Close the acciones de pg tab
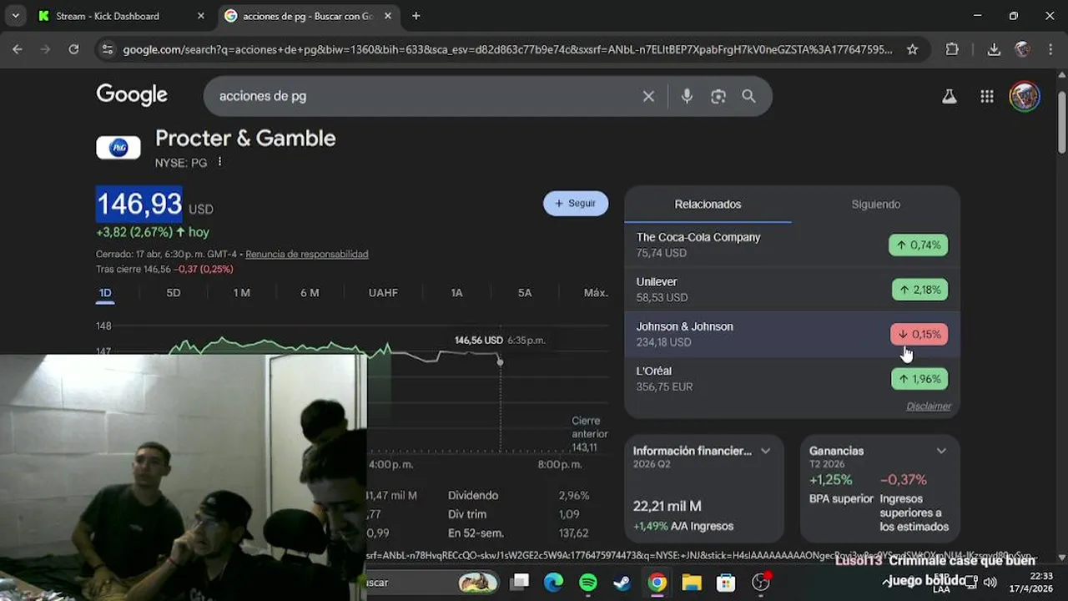The height and width of the screenshot is (601, 1068). (387, 16)
